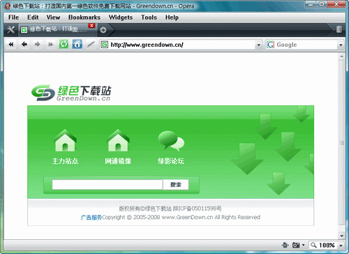
Task: Open the File menu
Action: pos(13,17)
